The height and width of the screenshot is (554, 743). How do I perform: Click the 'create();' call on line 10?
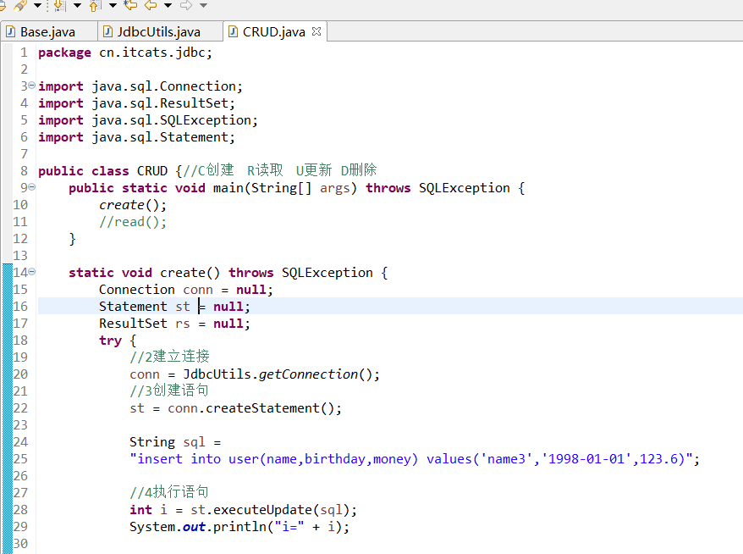pyautogui.click(x=133, y=205)
